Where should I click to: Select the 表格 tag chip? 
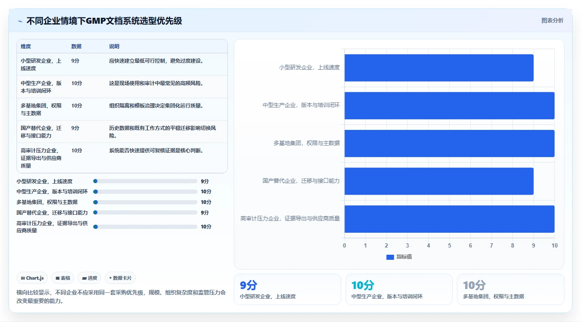pyautogui.click(x=63, y=278)
